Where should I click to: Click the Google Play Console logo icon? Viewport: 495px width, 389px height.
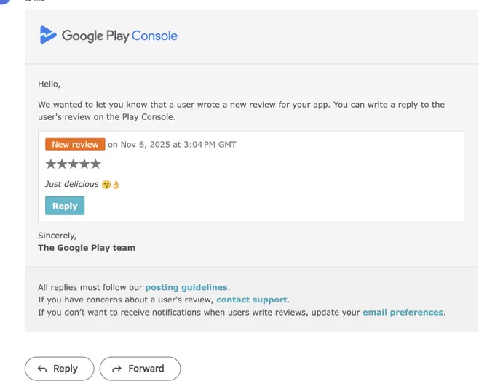(48, 35)
